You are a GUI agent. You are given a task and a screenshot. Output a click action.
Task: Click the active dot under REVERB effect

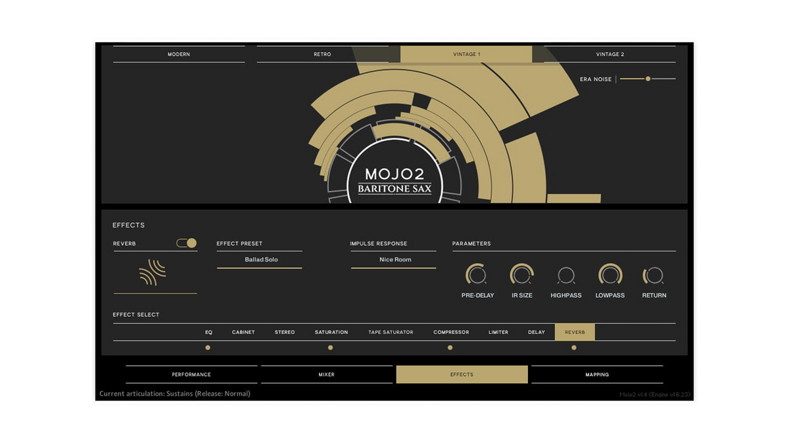point(574,348)
